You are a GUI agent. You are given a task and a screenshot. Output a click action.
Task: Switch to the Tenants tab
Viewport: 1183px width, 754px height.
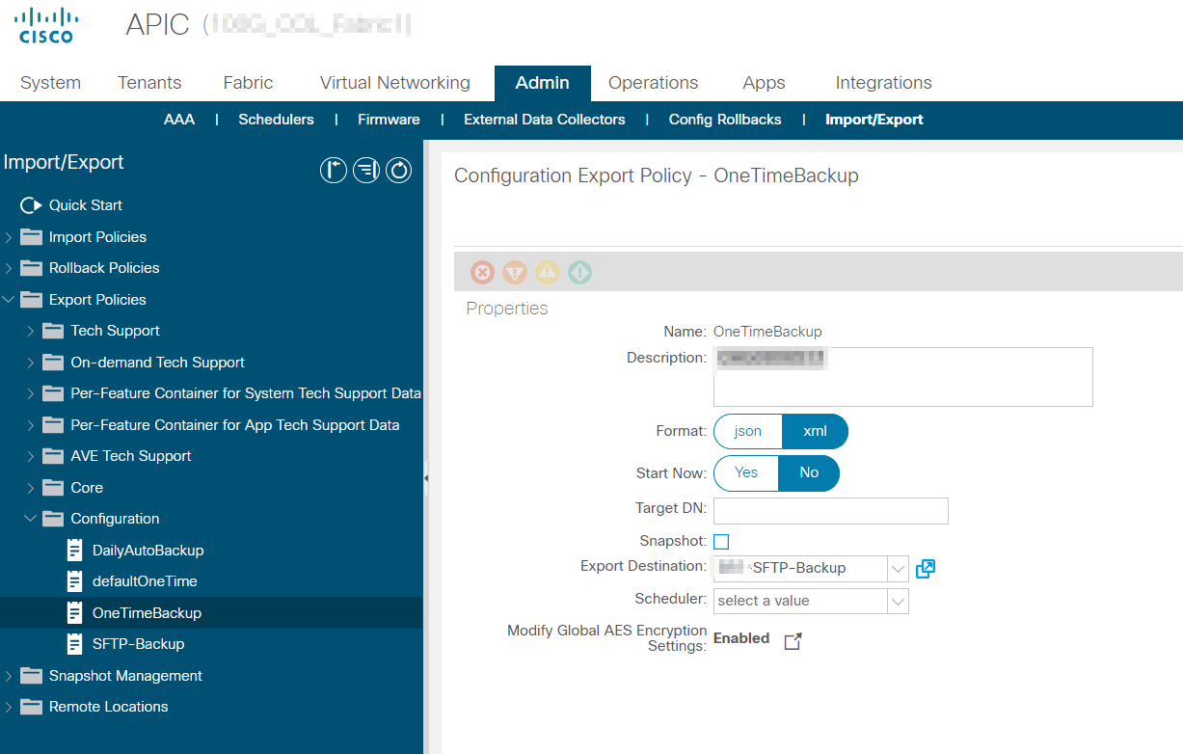[x=149, y=83]
